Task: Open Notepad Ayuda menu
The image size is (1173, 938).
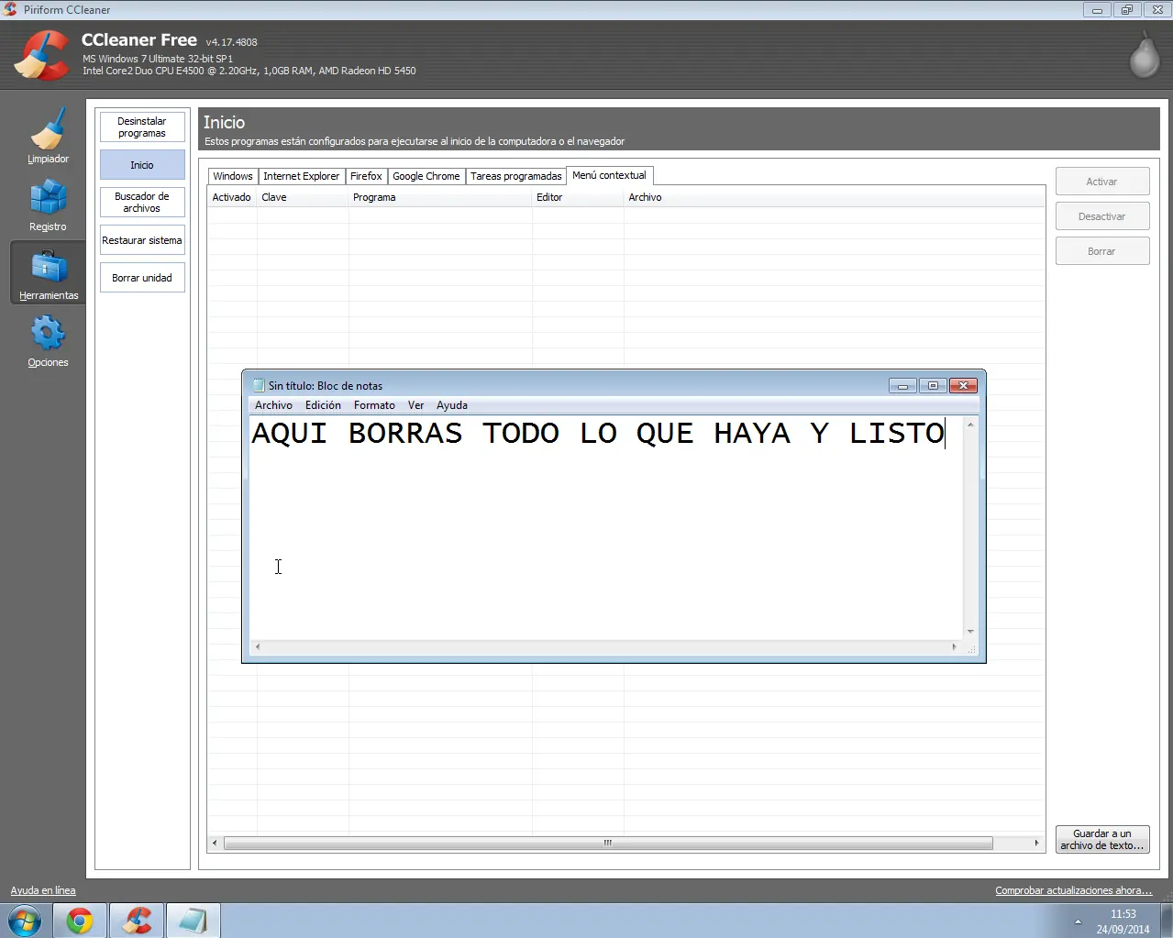Action: pyautogui.click(x=452, y=405)
